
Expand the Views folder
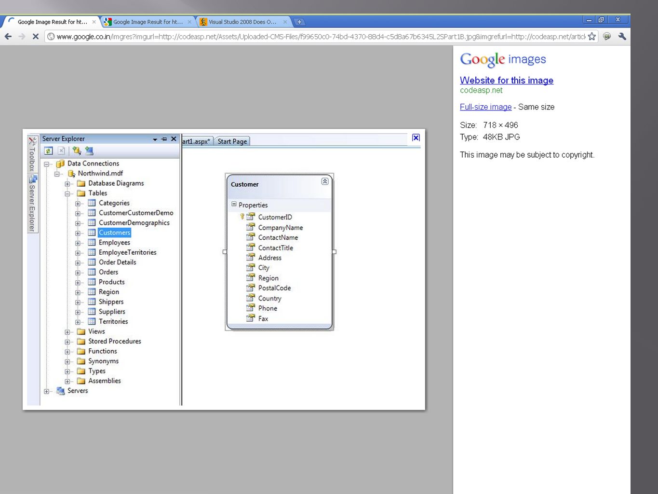tap(68, 332)
